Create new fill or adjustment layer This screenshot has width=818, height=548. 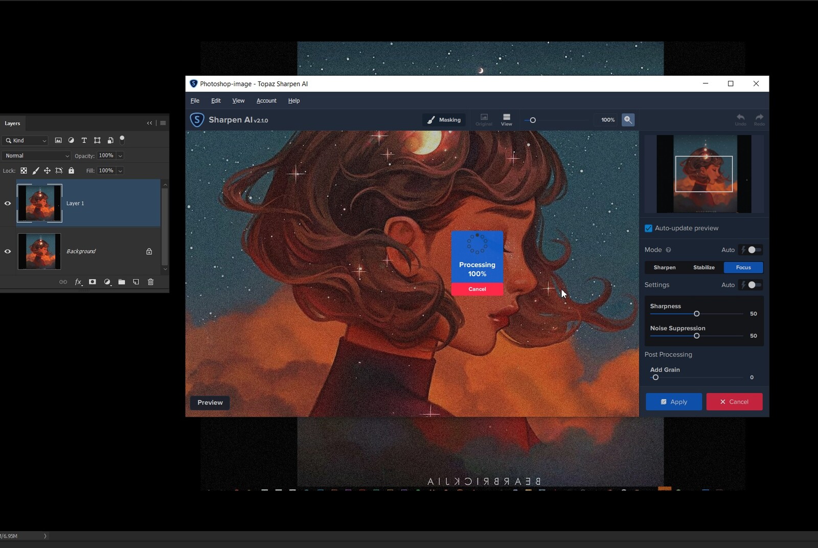[107, 282]
